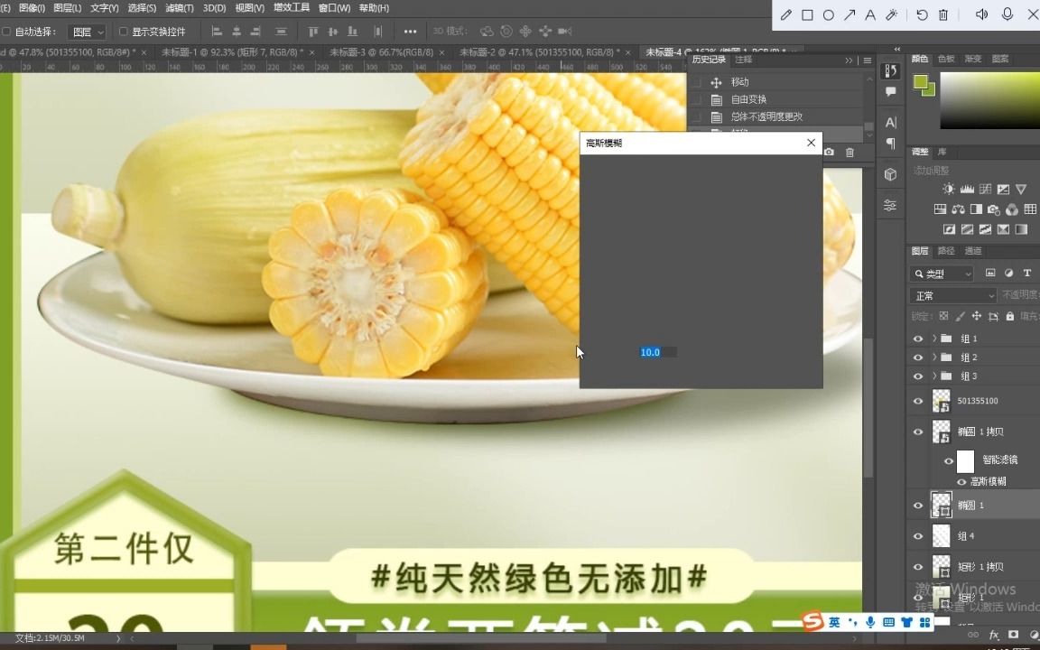Open the Character panel icon in panel dock
Screen dimensions: 1040x650
[889, 122]
